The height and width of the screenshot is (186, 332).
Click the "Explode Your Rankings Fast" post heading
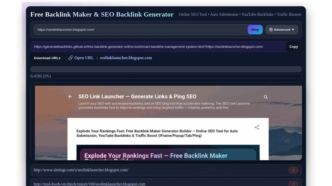click(157, 133)
